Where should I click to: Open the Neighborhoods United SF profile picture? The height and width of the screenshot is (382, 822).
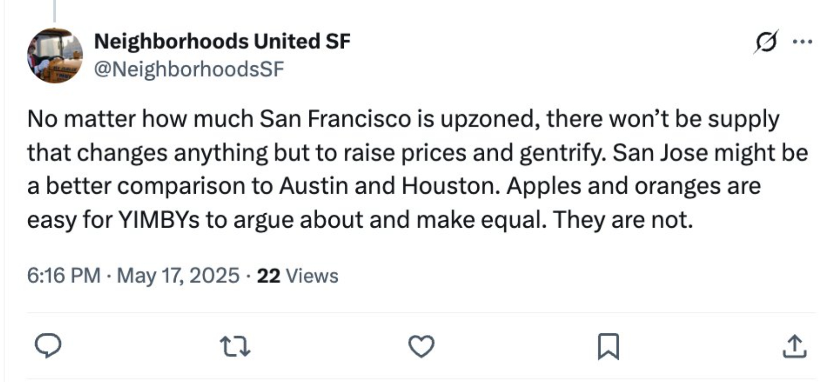(x=55, y=56)
